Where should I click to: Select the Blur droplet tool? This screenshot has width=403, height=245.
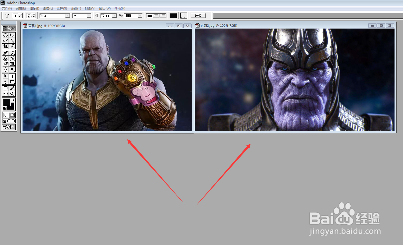(x=6, y=70)
